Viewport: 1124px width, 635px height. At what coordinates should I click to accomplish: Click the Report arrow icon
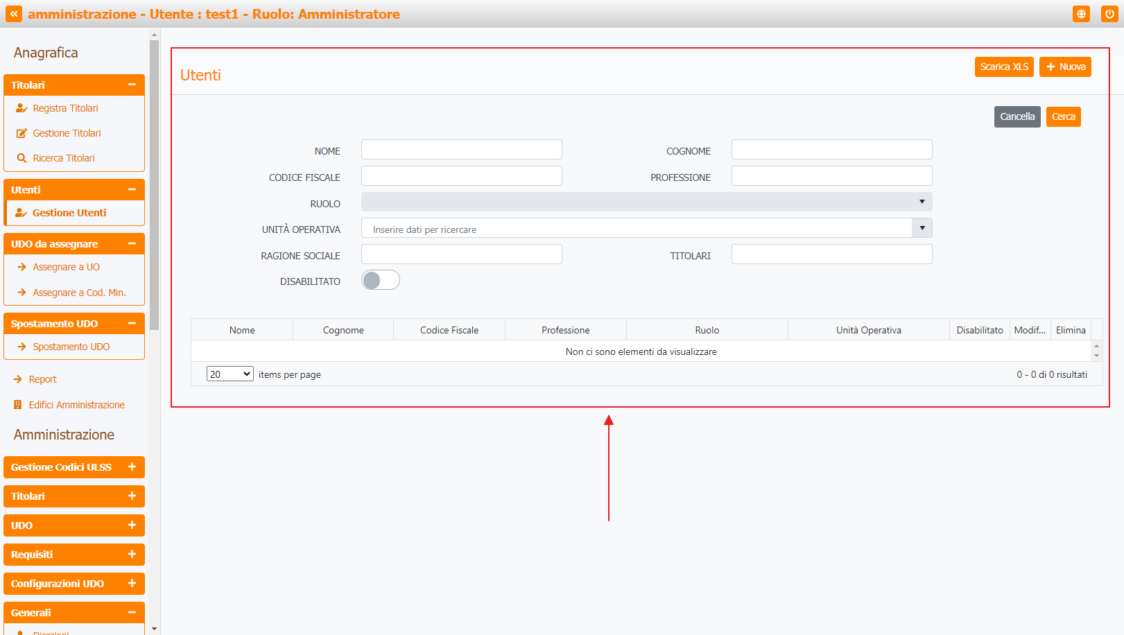(18, 379)
